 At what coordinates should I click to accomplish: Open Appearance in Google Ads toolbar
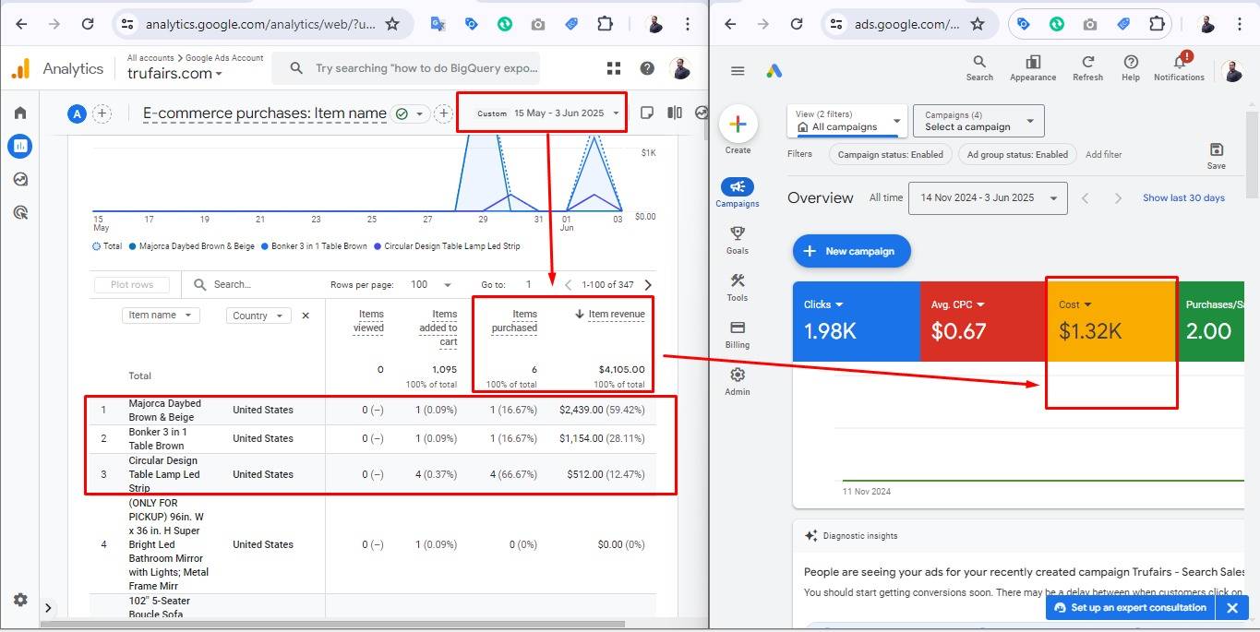point(1033,68)
